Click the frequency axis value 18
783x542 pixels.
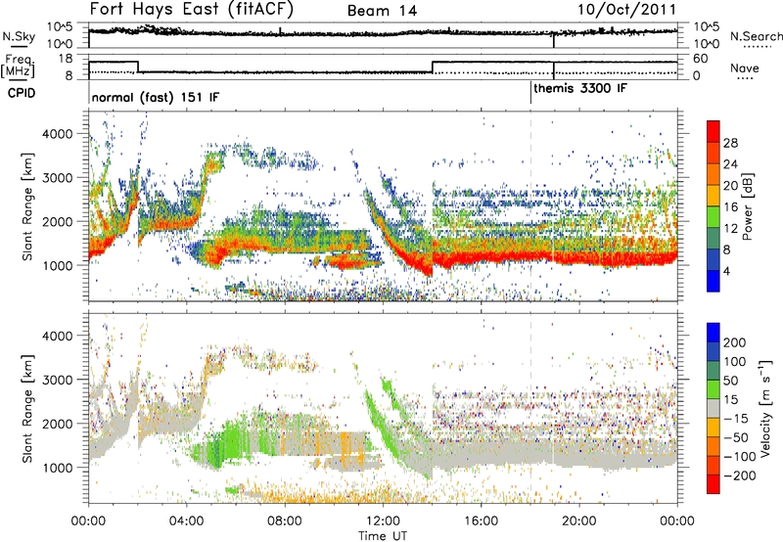[65, 59]
